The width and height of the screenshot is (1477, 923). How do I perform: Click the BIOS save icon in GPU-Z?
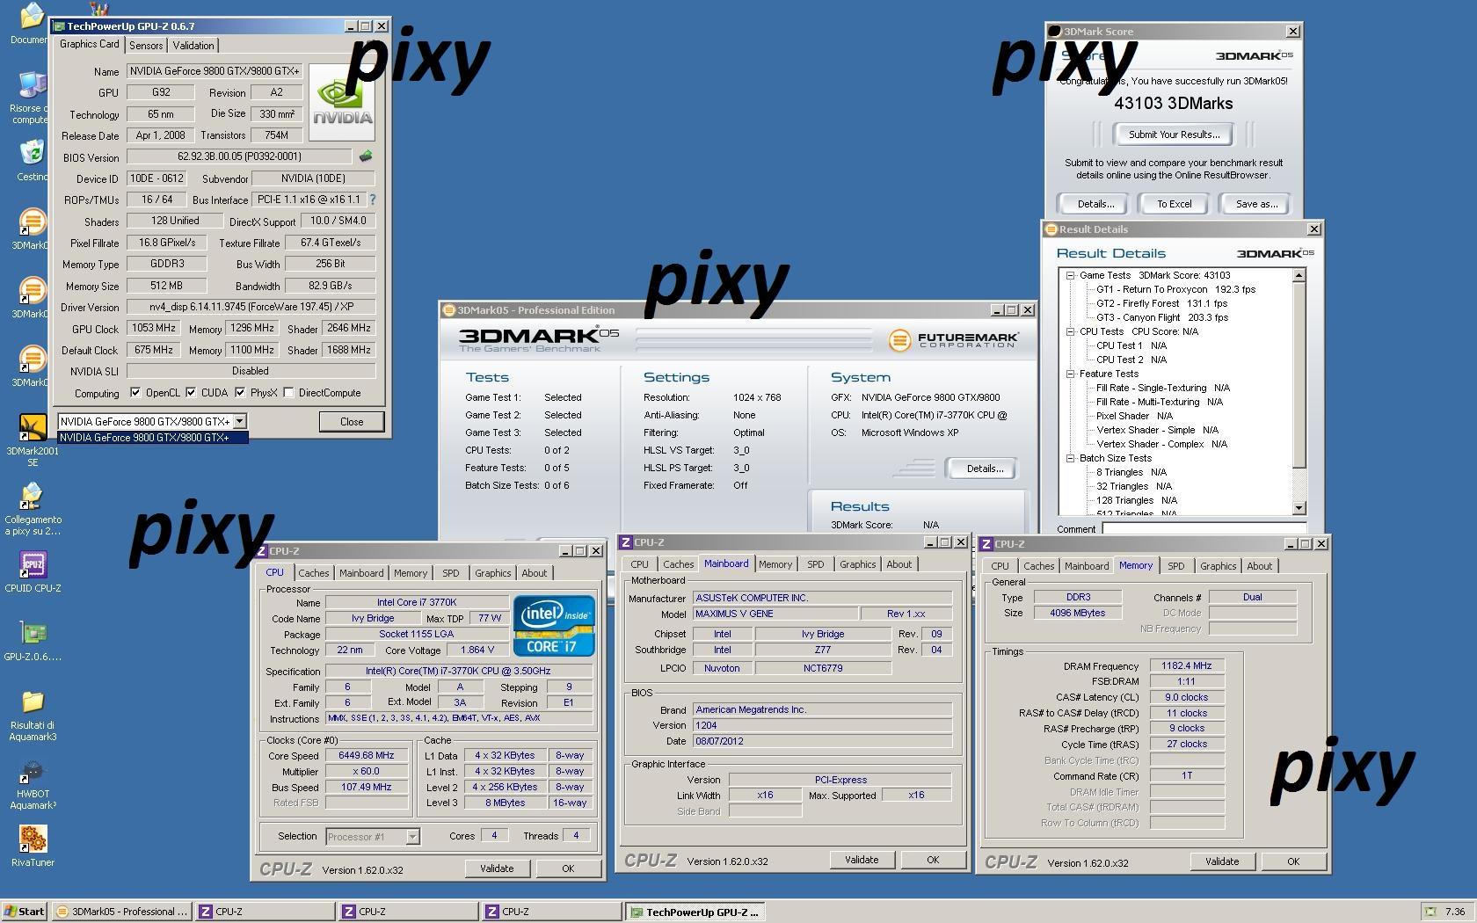click(366, 156)
